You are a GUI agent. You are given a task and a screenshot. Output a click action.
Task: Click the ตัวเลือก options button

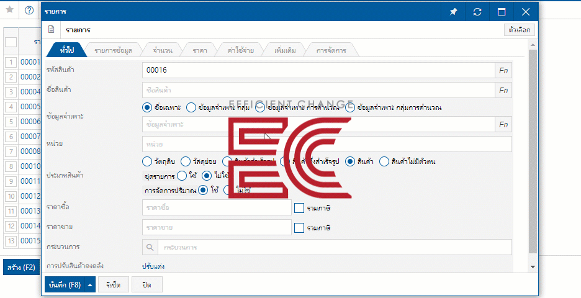(519, 30)
